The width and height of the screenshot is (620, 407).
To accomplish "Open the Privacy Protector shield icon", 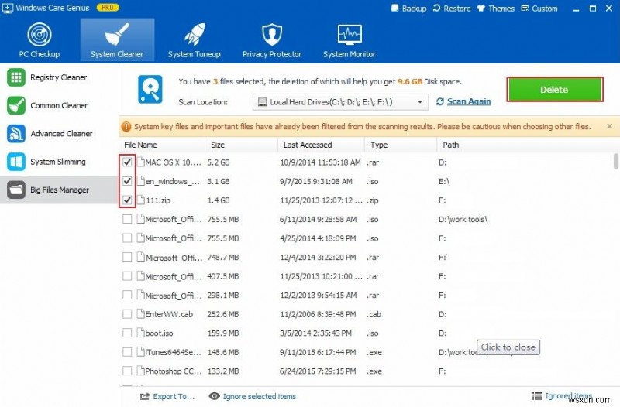I will coord(272,34).
